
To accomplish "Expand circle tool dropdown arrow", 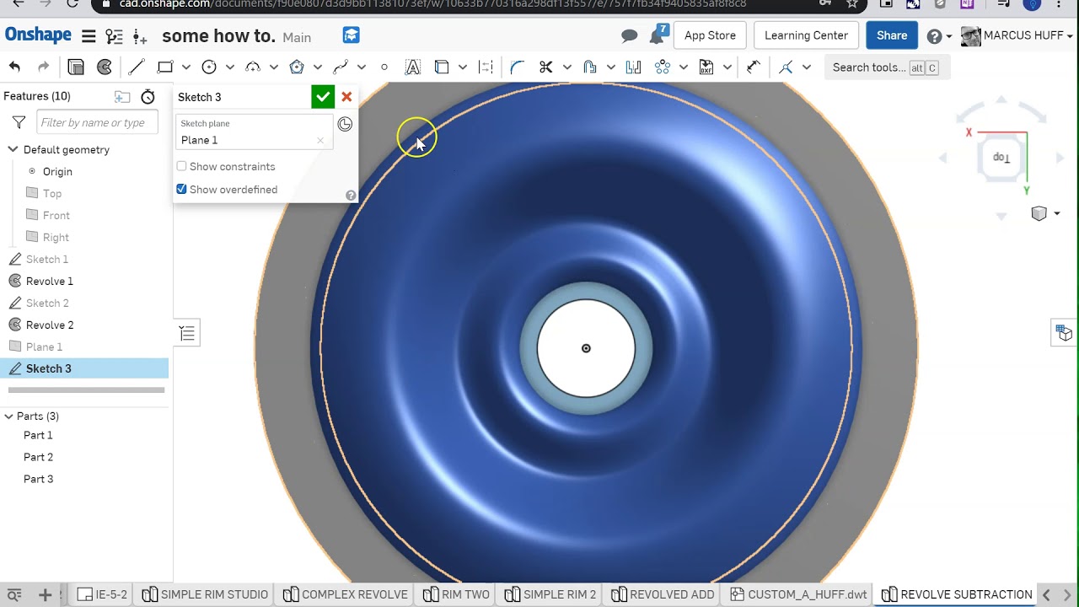I will coord(229,67).
